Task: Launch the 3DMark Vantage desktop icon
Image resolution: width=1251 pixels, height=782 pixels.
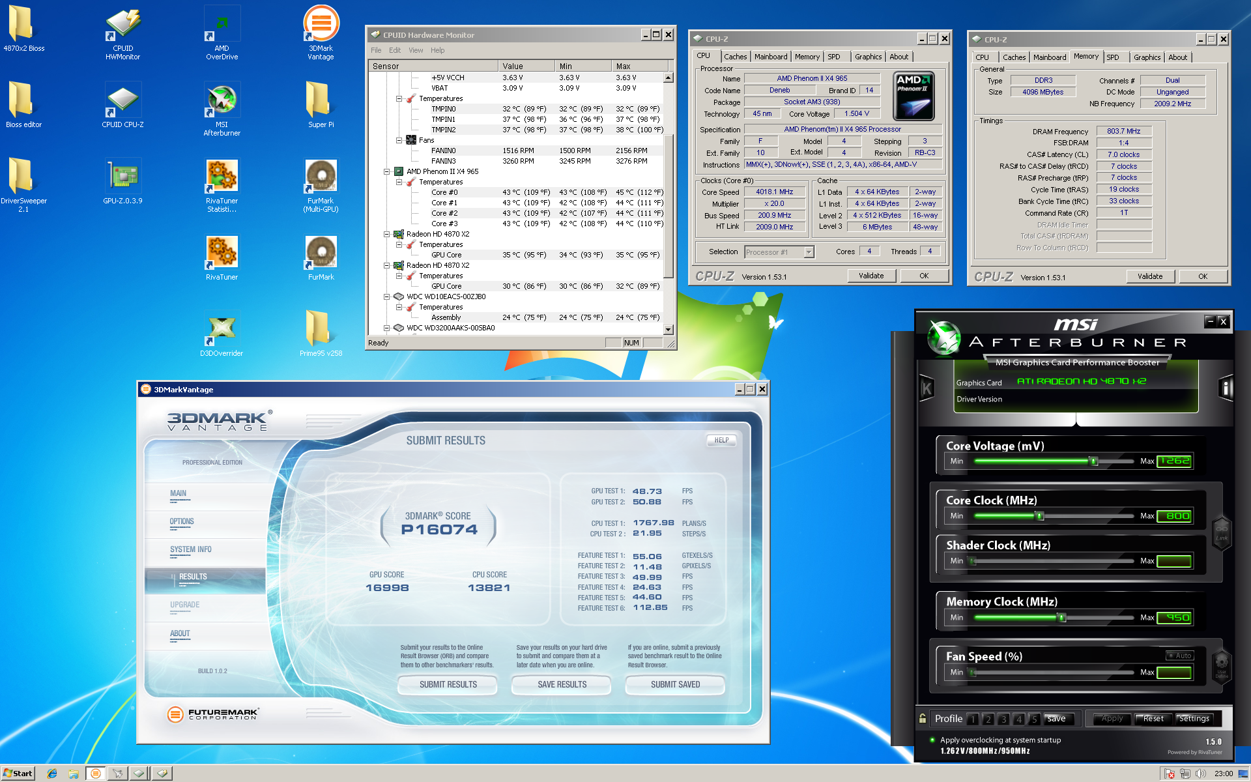Action: pos(321,34)
